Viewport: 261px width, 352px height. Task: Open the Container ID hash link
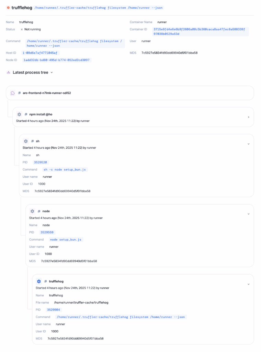coord(200,32)
